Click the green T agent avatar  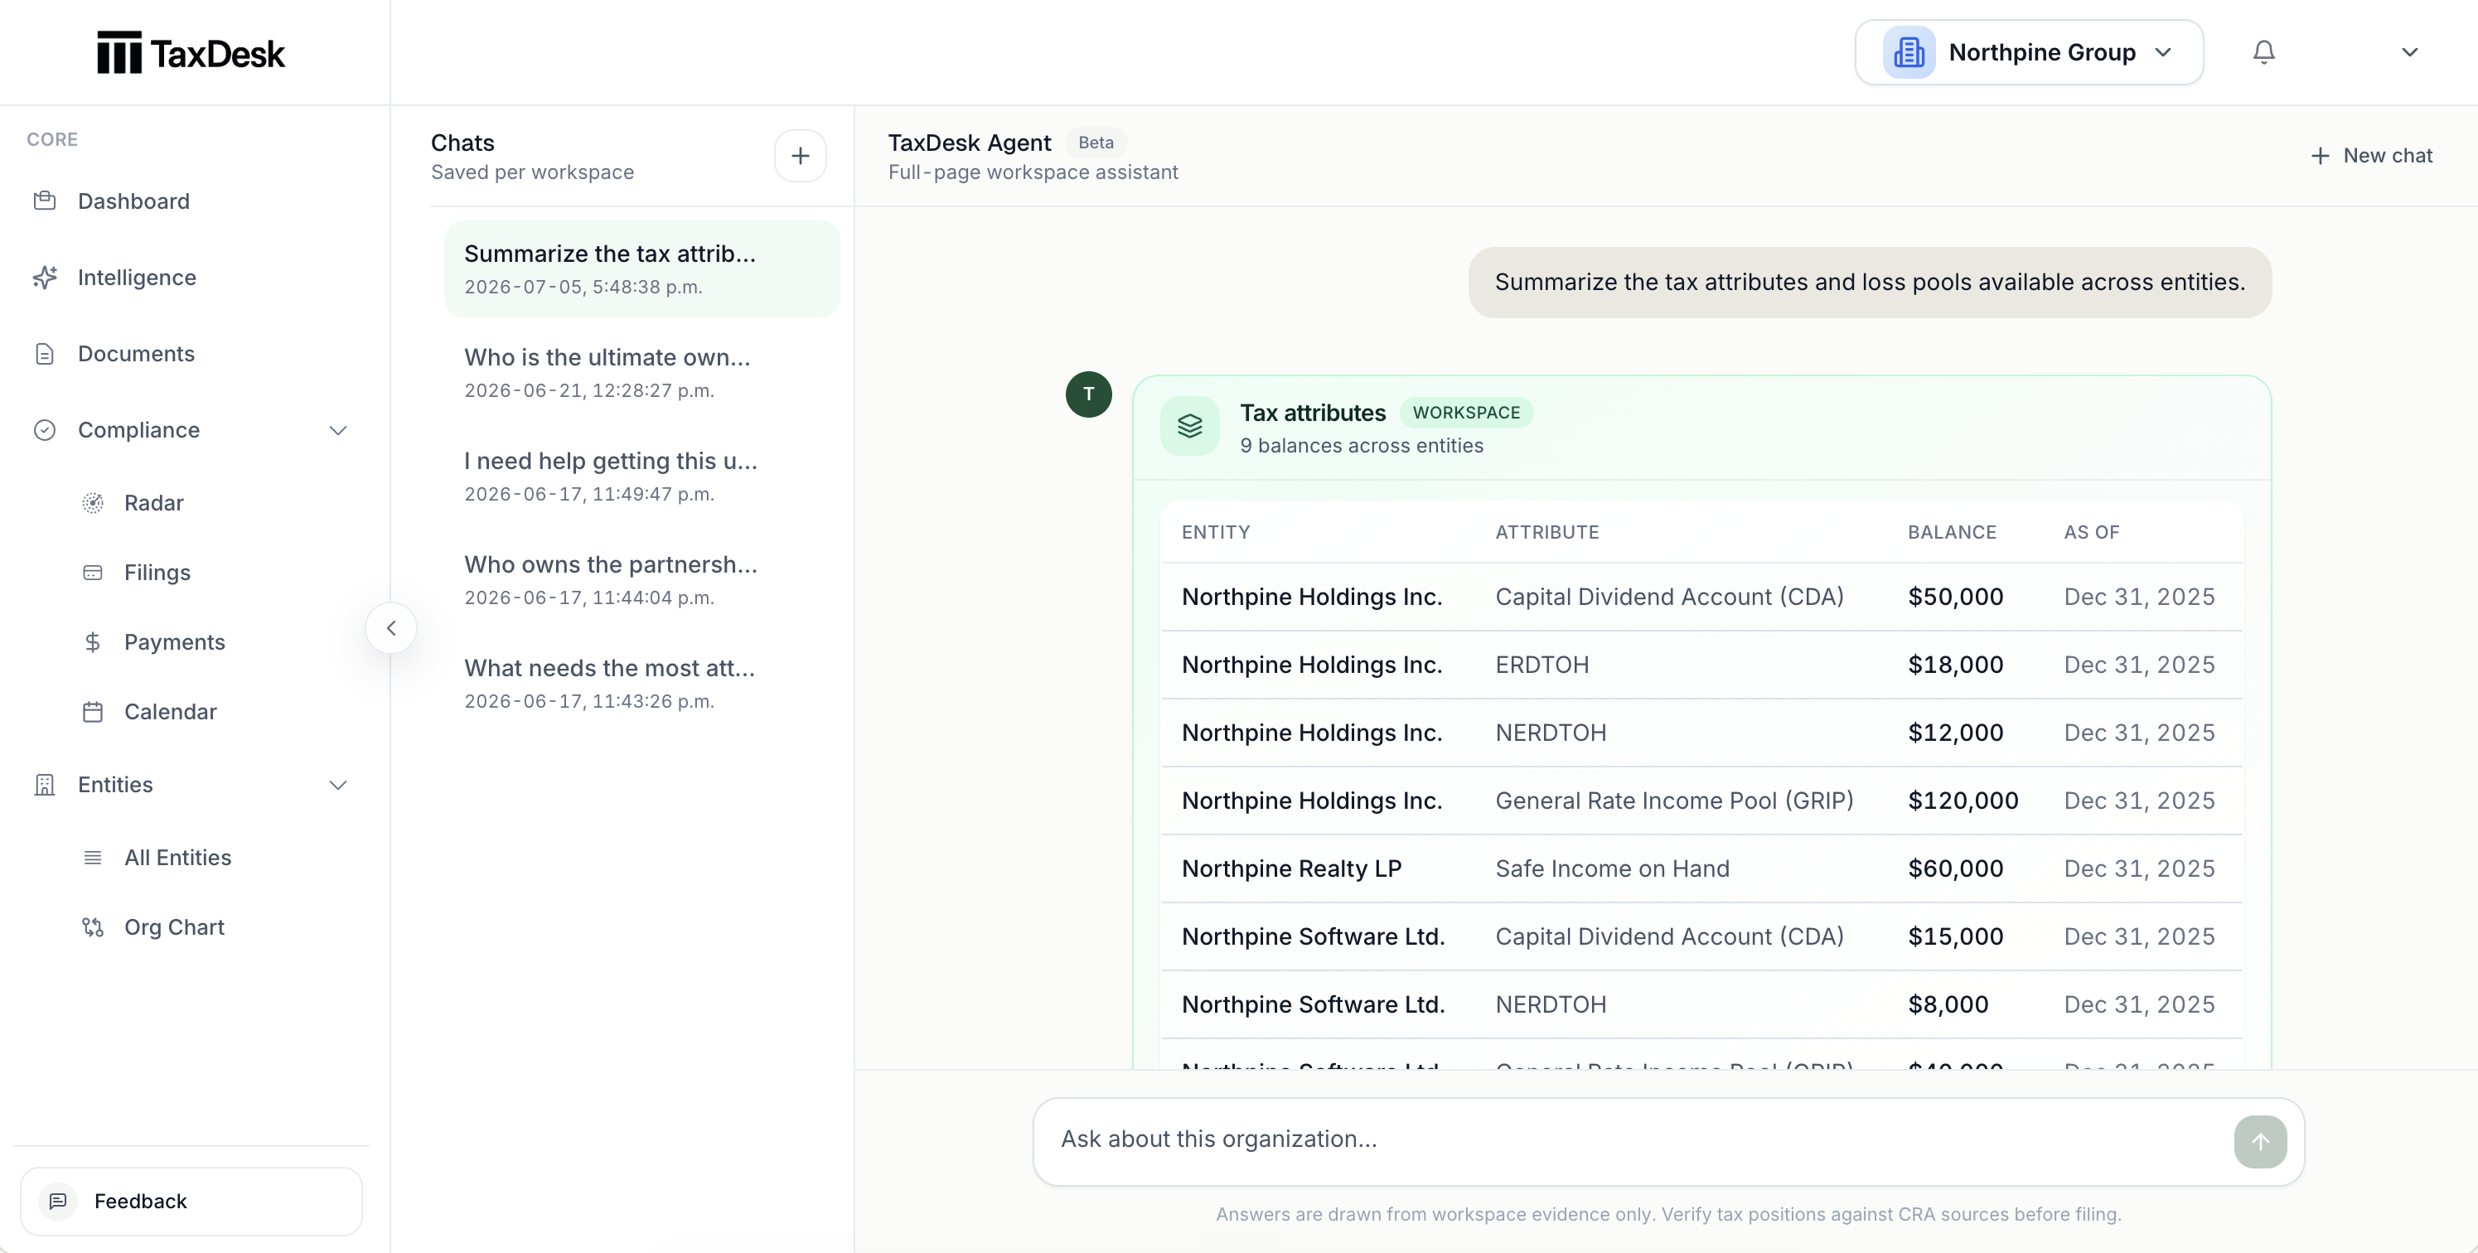(x=1088, y=394)
